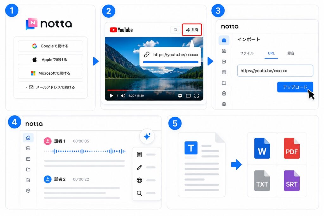The height and width of the screenshot is (216, 324).
Task: Click the audio waveform of 話者 1
Action: [85, 151]
